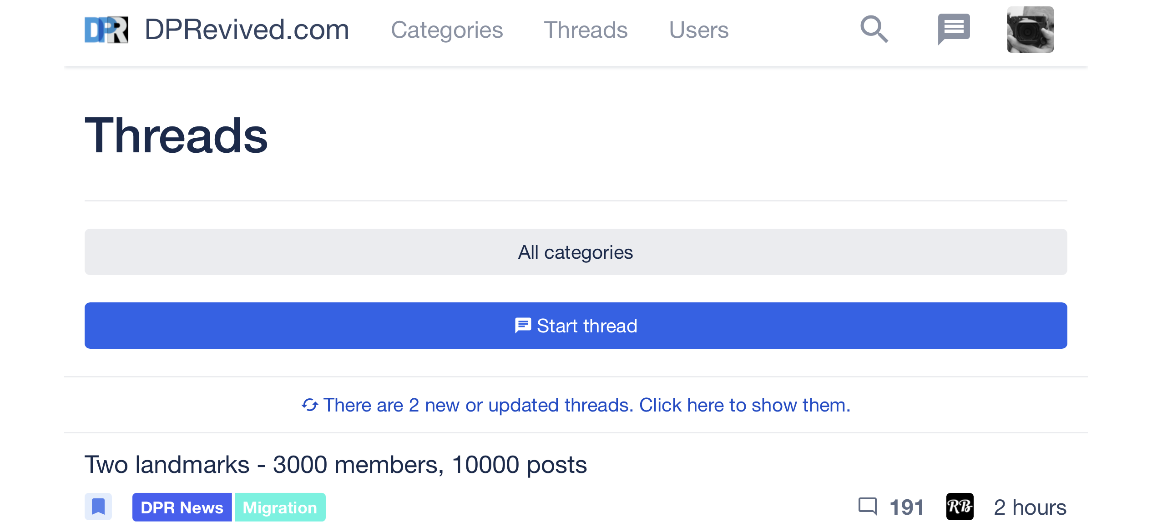Open Two landmarks thread title
Viewport: 1152px width, 532px height.
click(336, 465)
